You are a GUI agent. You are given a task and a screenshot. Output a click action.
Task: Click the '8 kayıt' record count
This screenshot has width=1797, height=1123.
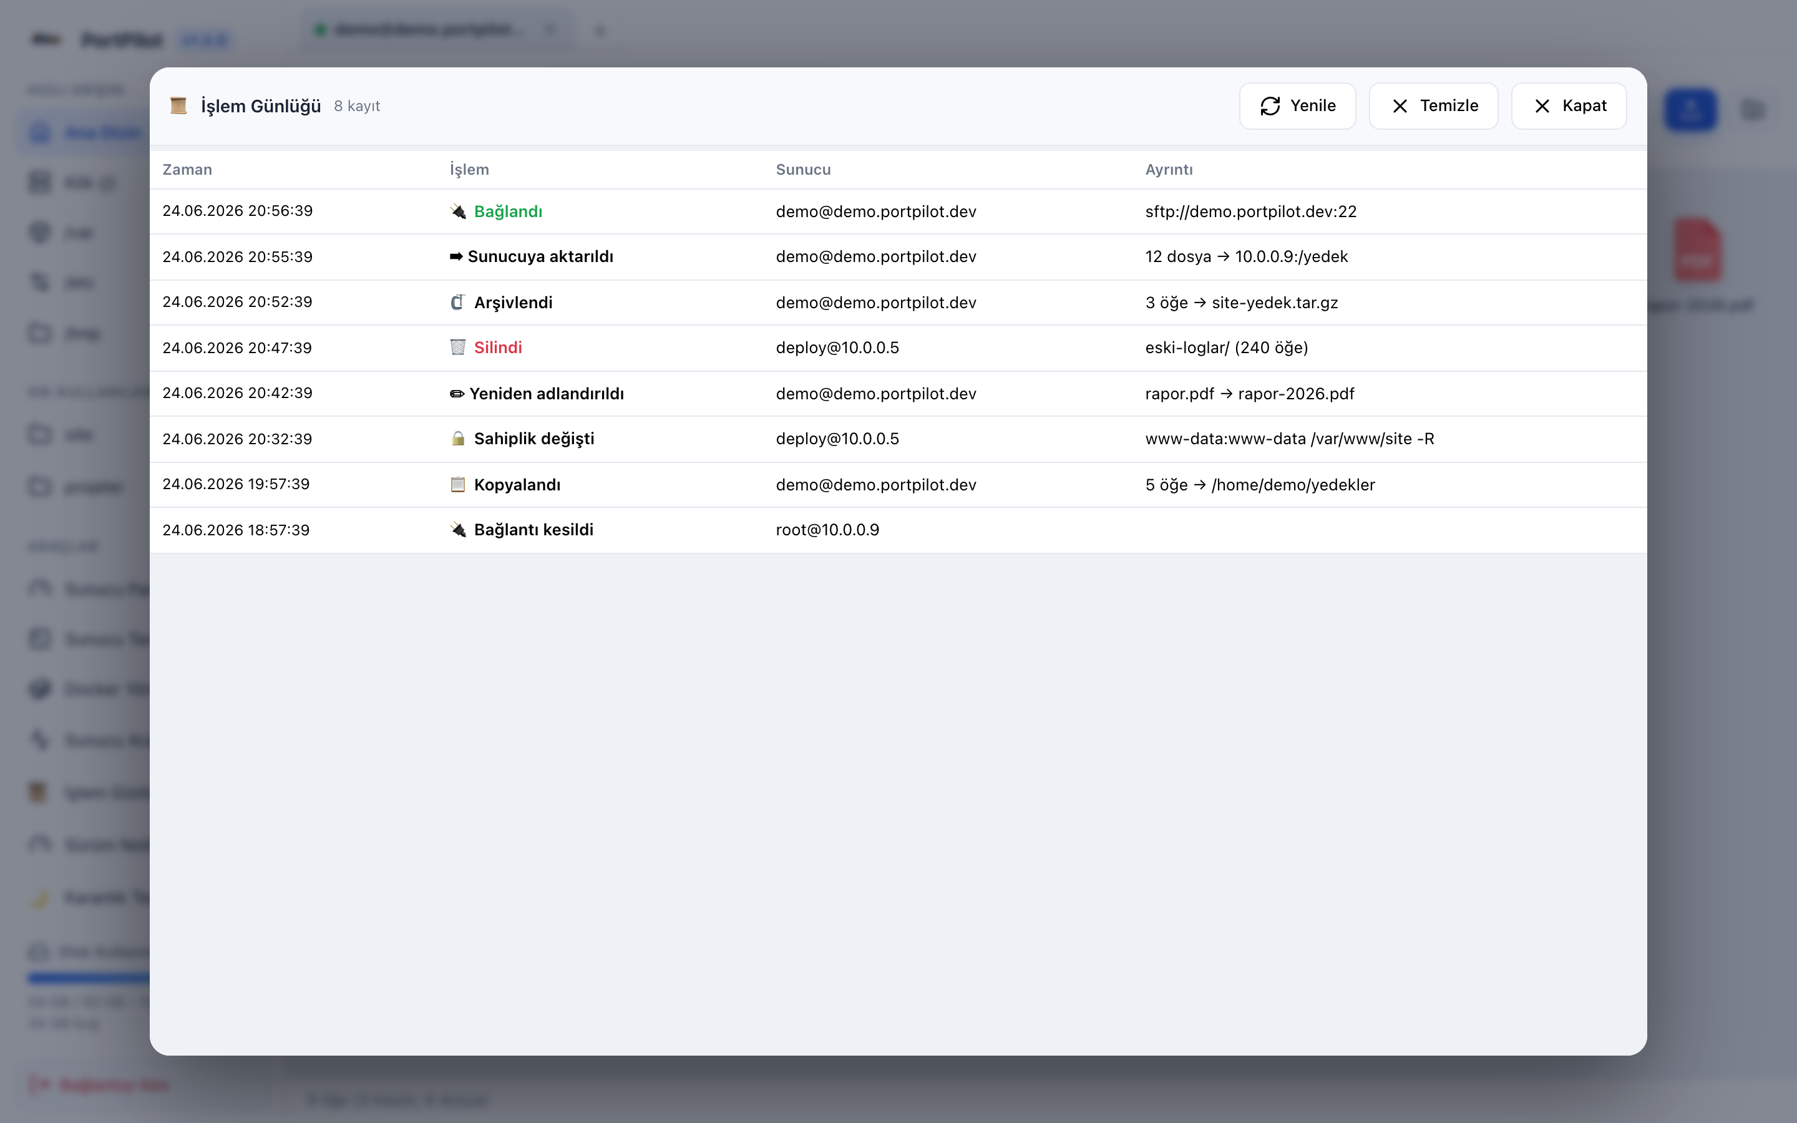[x=357, y=106]
